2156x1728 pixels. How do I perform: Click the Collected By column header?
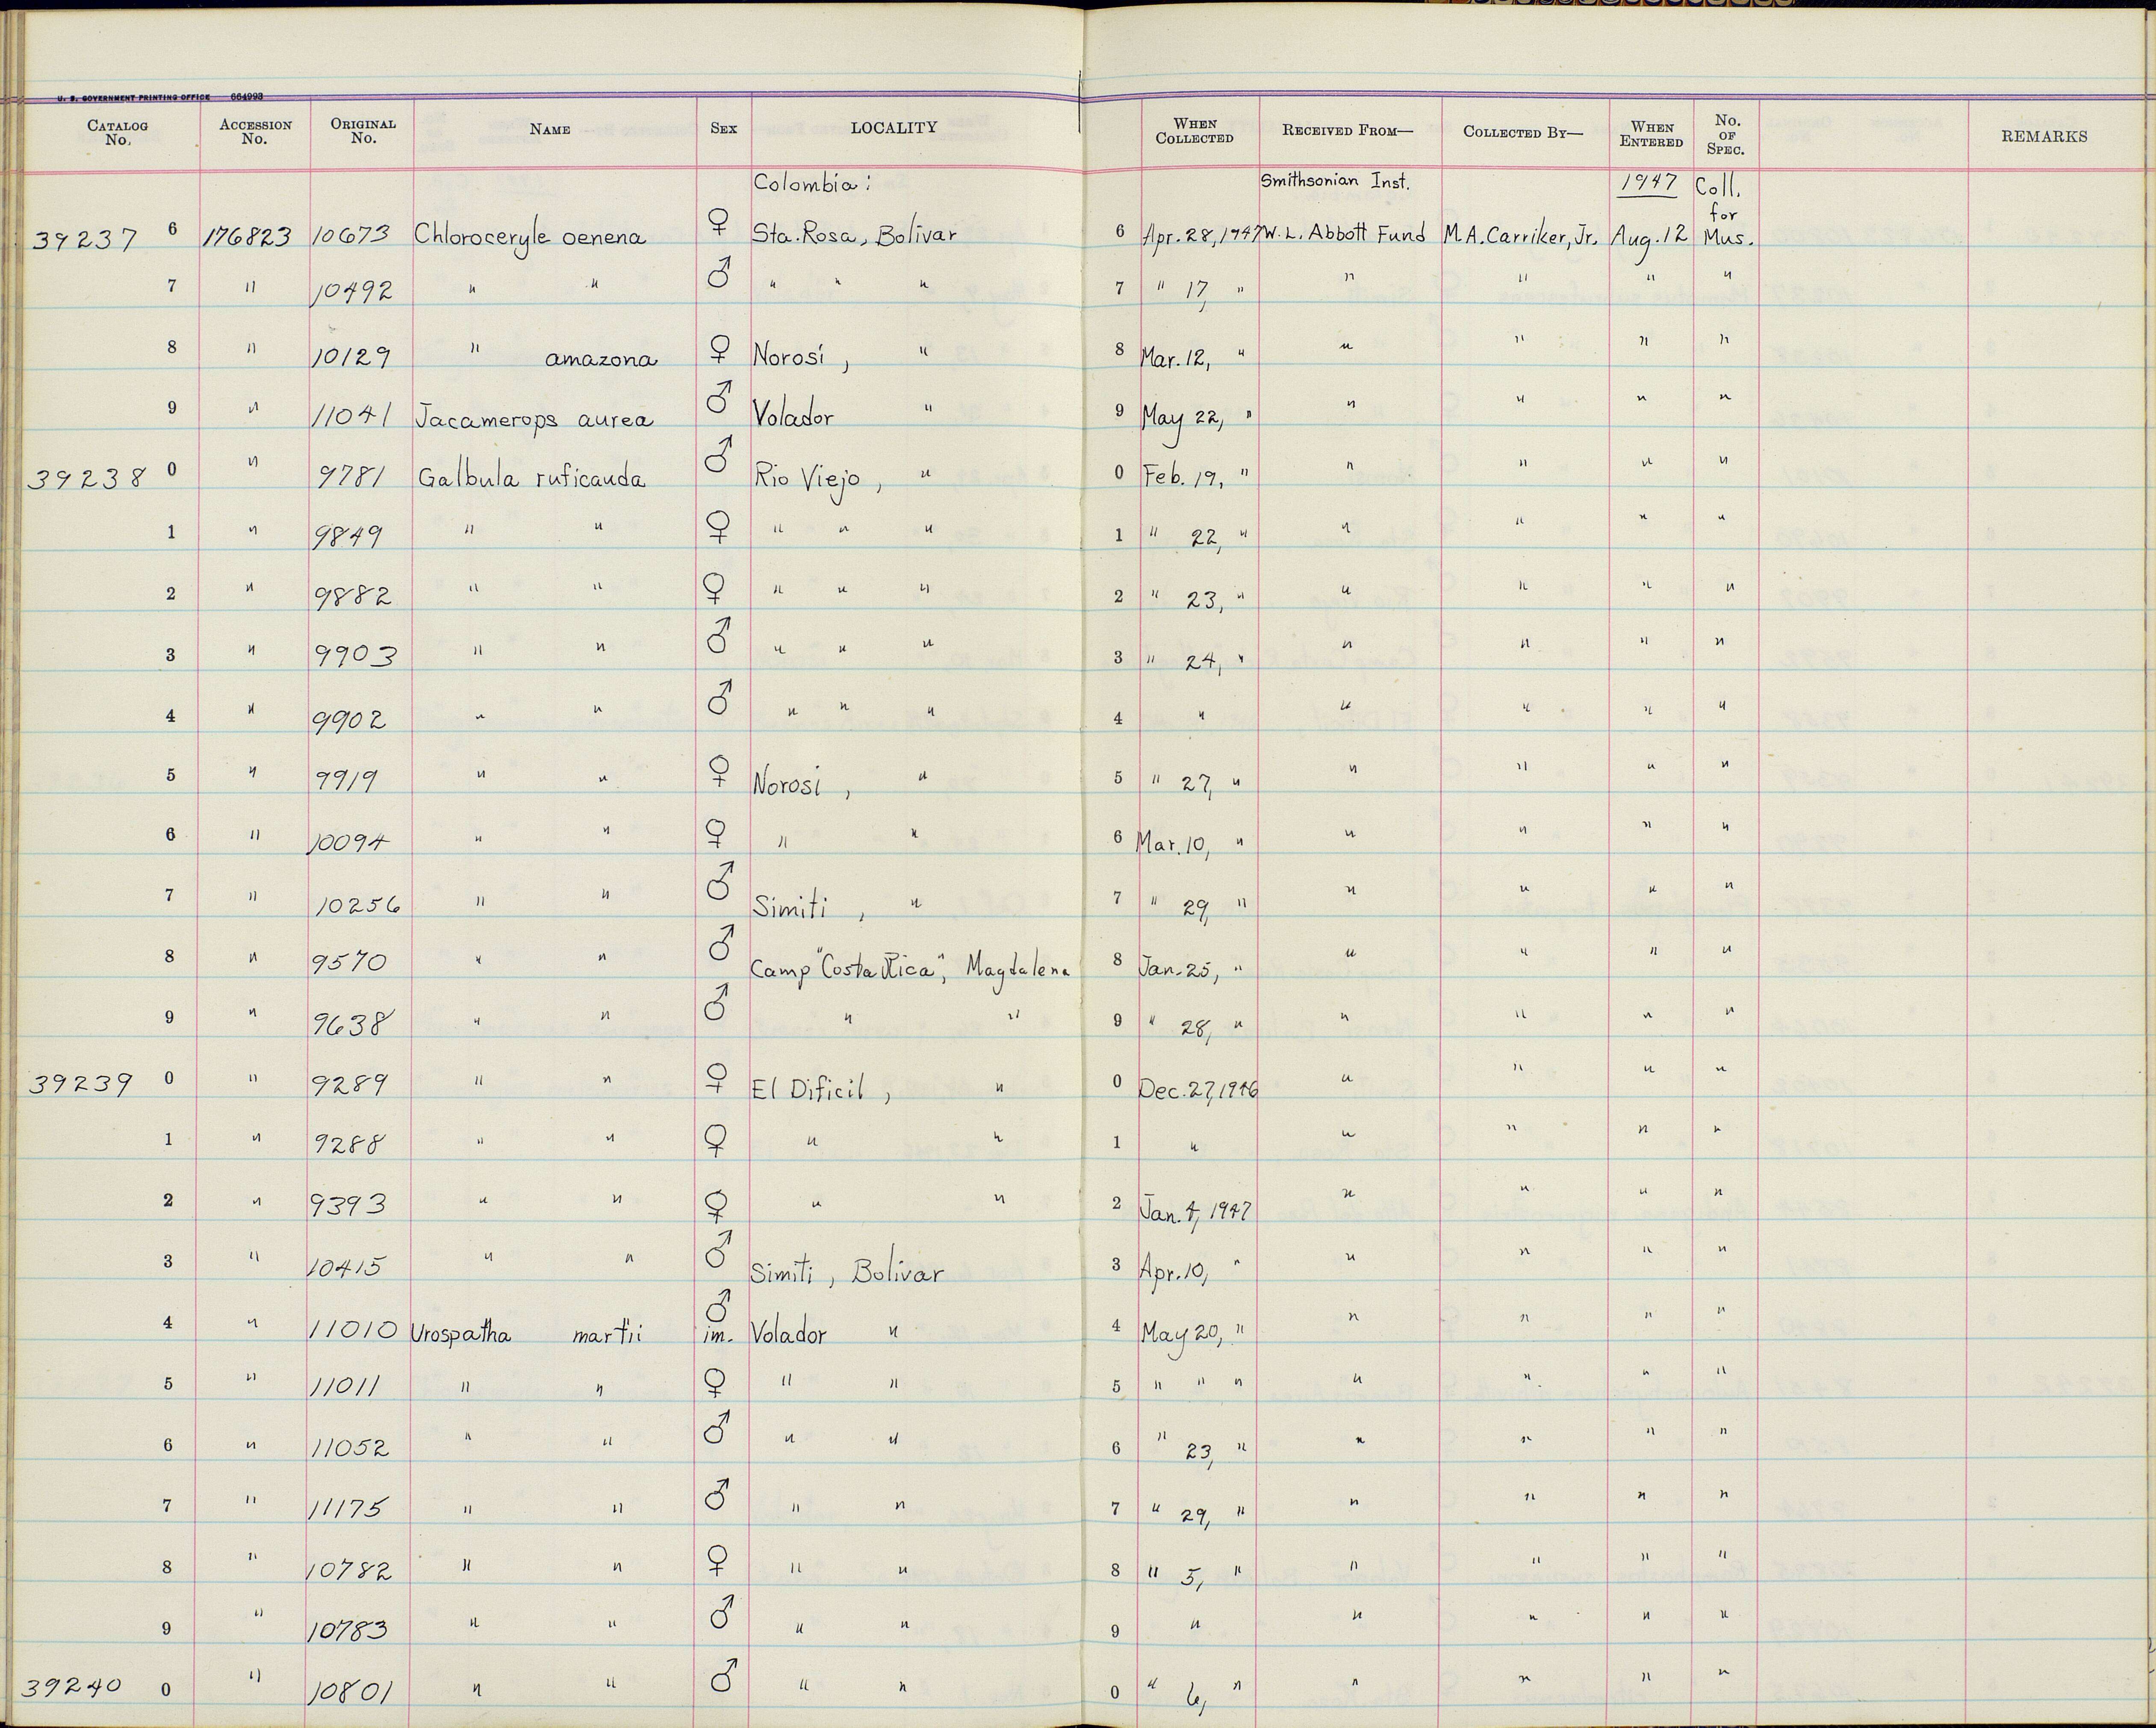1523,132
